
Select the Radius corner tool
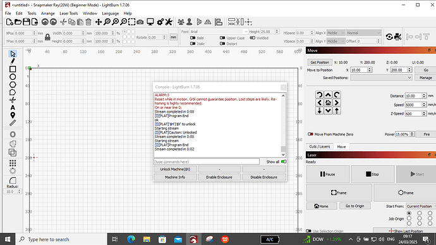click(x=13, y=180)
